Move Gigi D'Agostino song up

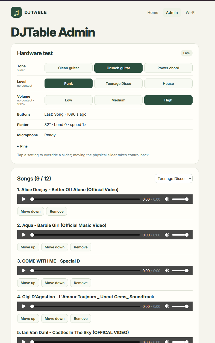[x=28, y=318]
